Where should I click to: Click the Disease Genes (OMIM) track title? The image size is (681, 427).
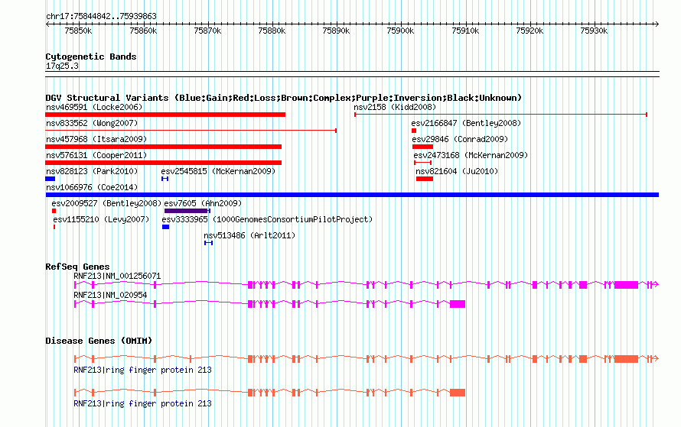[x=99, y=341]
